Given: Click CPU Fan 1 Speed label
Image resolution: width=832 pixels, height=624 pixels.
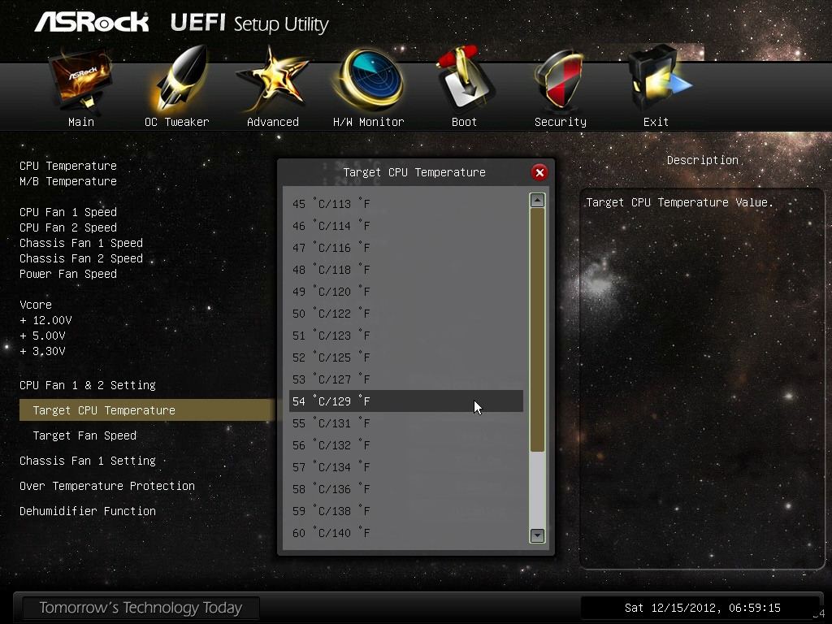Looking at the screenshot, I should [x=68, y=212].
